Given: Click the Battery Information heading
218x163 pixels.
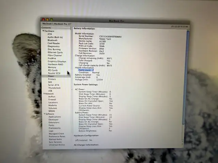Looking at the screenshot, I should 84,29.
